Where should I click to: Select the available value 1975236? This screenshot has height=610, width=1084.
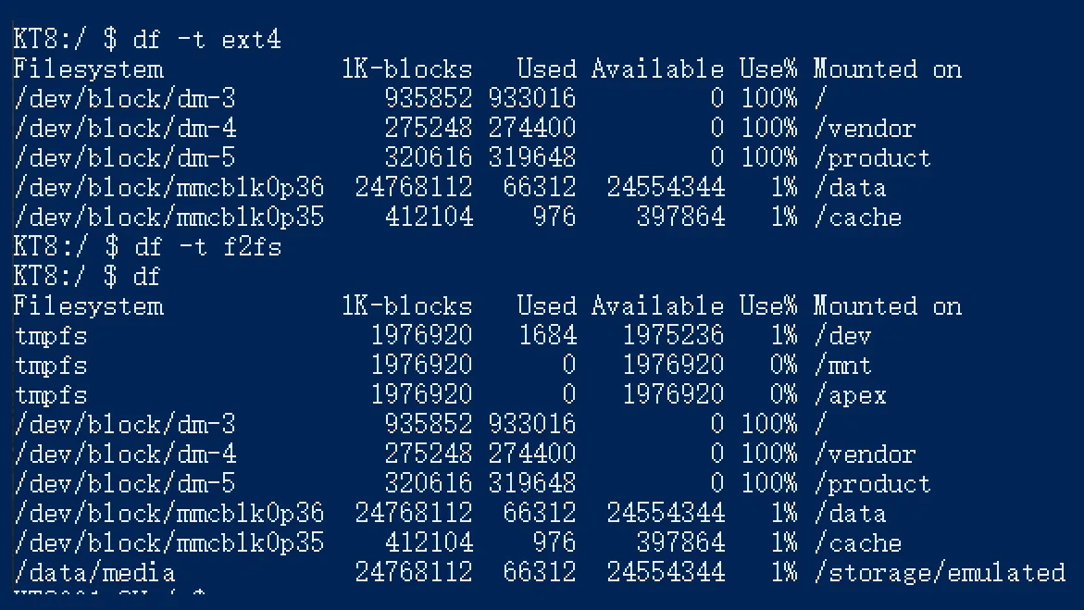pyautogui.click(x=673, y=336)
